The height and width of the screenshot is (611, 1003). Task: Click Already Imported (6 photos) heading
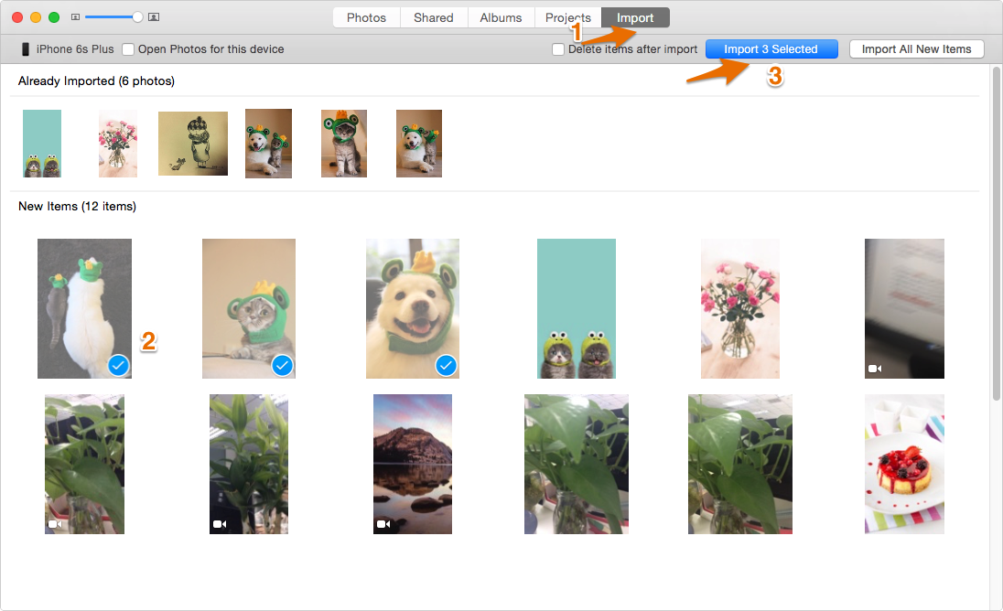[97, 81]
